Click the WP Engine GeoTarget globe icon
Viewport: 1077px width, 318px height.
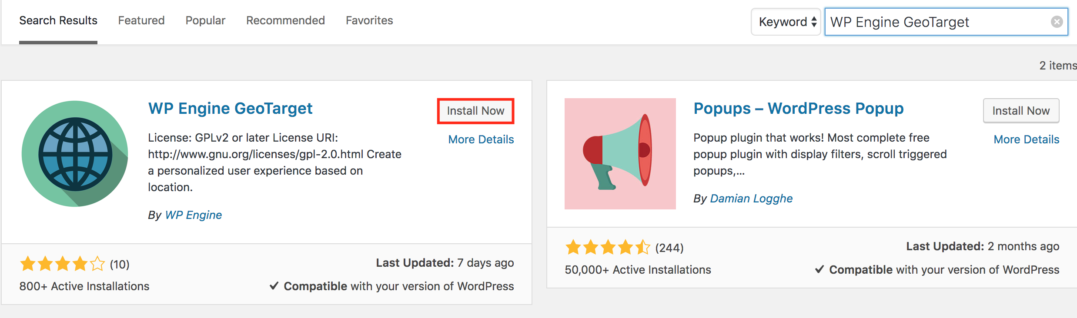click(x=75, y=154)
